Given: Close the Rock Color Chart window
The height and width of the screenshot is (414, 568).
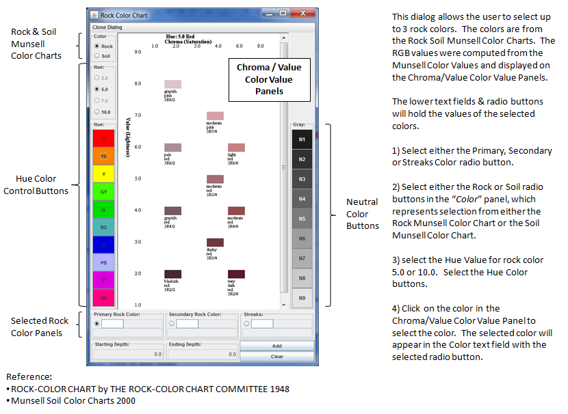Looking at the screenshot, I should click(x=303, y=14).
